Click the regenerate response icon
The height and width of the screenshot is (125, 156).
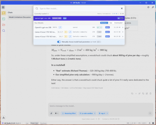(x=132, y=93)
